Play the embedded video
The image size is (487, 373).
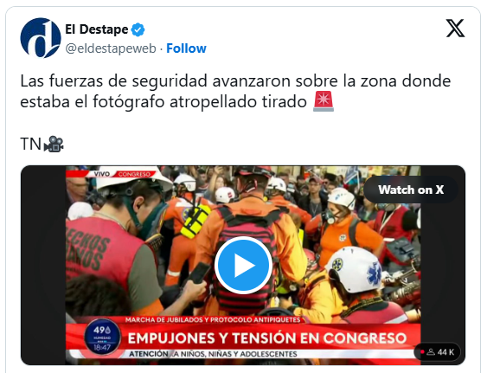(x=243, y=265)
